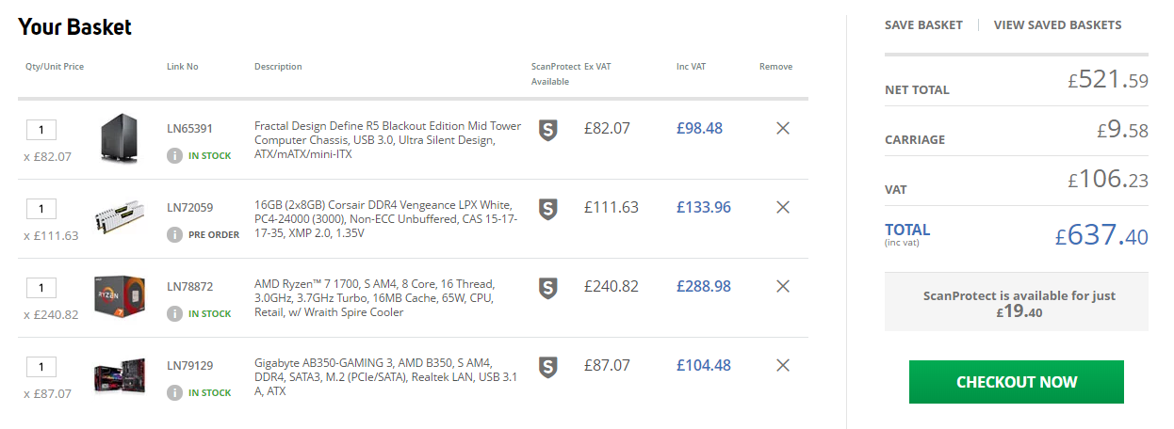Screen dimensions: 1174x429
Task: Open View Saved Baskets link
Action: (x=1057, y=25)
